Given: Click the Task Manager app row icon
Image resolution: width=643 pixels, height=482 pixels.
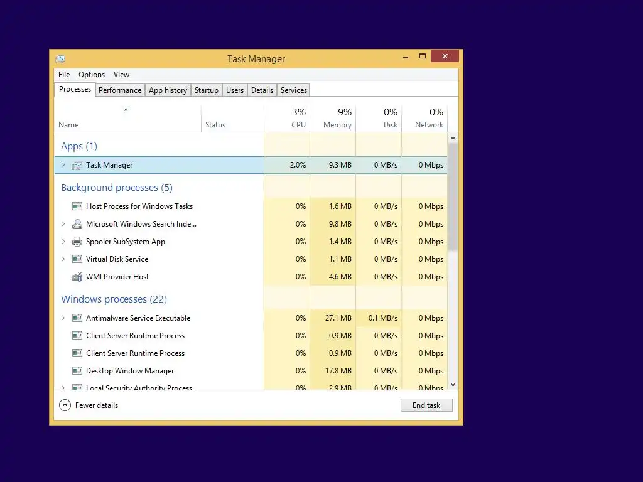Looking at the screenshot, I should coord(77,165).
